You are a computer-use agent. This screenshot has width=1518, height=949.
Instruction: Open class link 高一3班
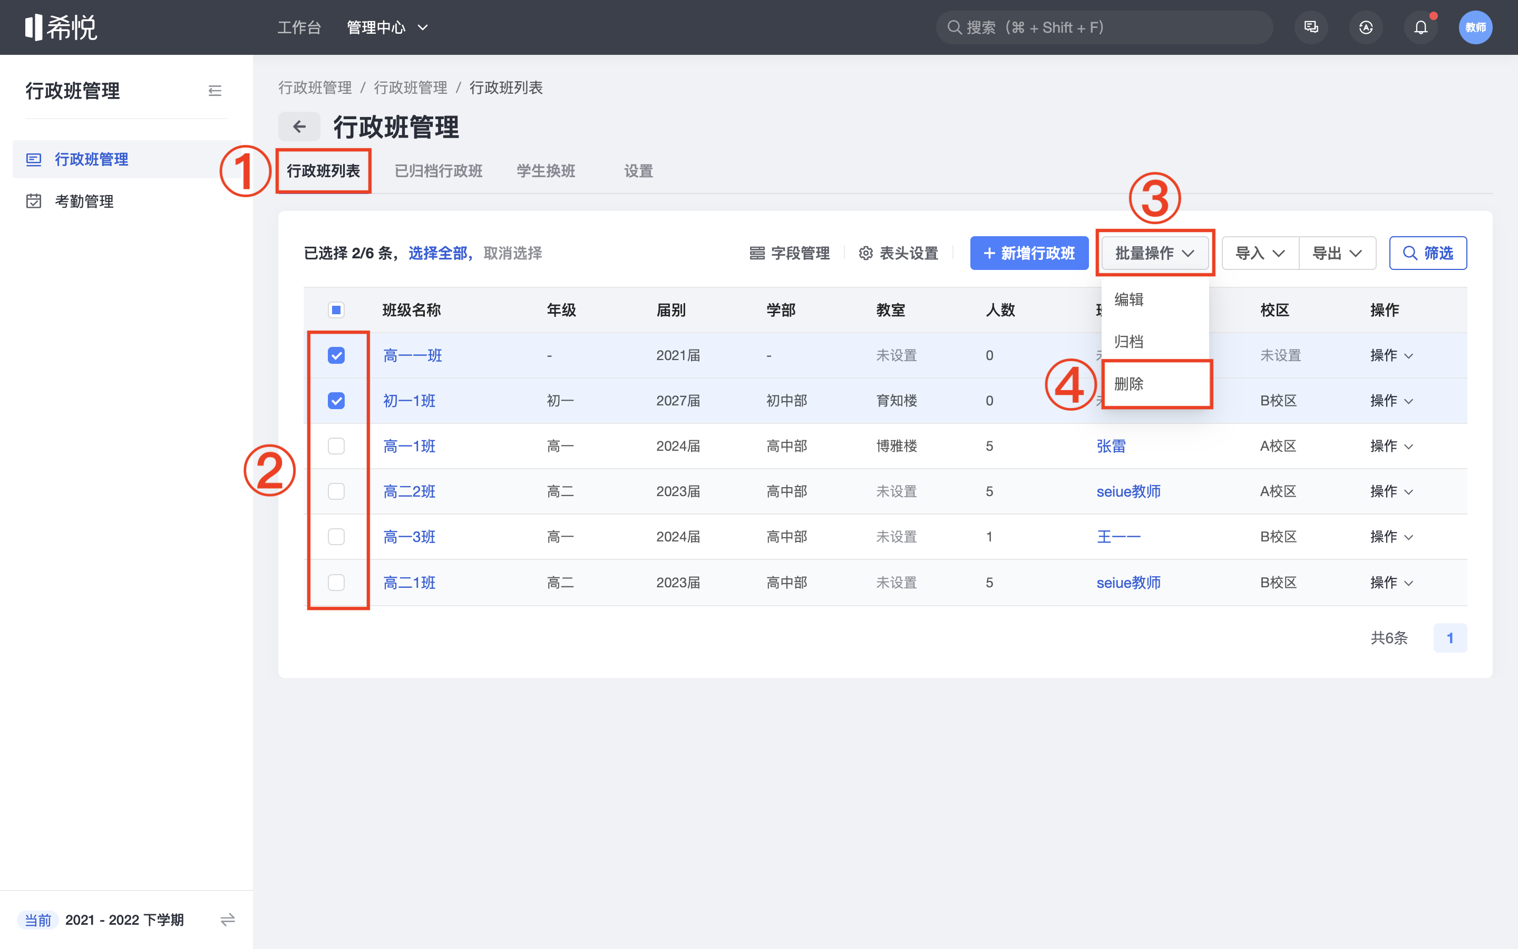[409, 537]
